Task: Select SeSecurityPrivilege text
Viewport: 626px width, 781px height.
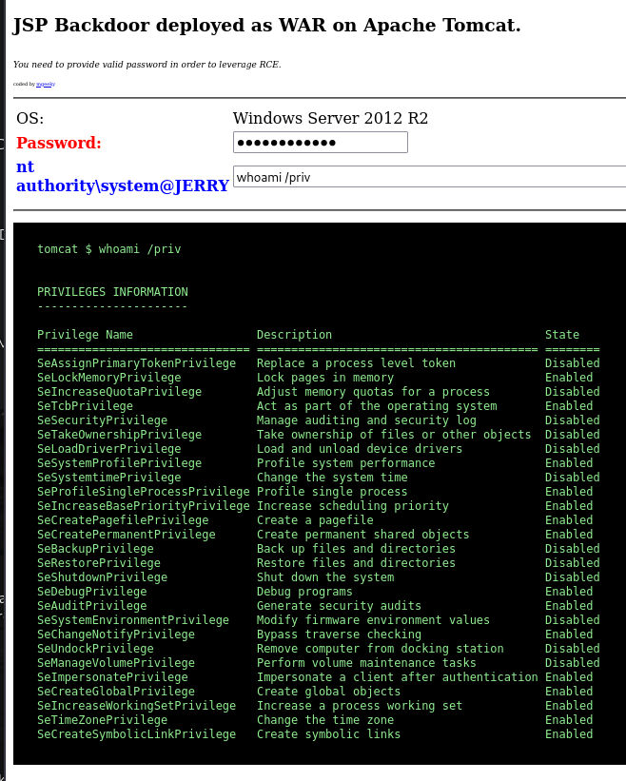Action: pos(102,420)
